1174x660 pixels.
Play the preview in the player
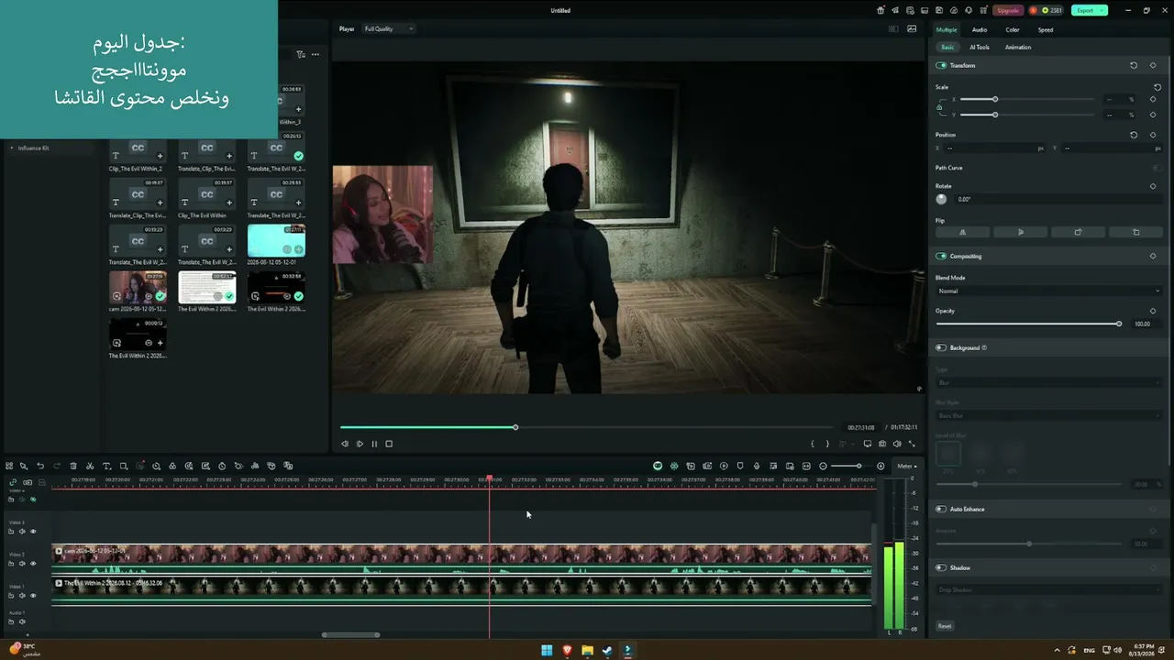360,444
